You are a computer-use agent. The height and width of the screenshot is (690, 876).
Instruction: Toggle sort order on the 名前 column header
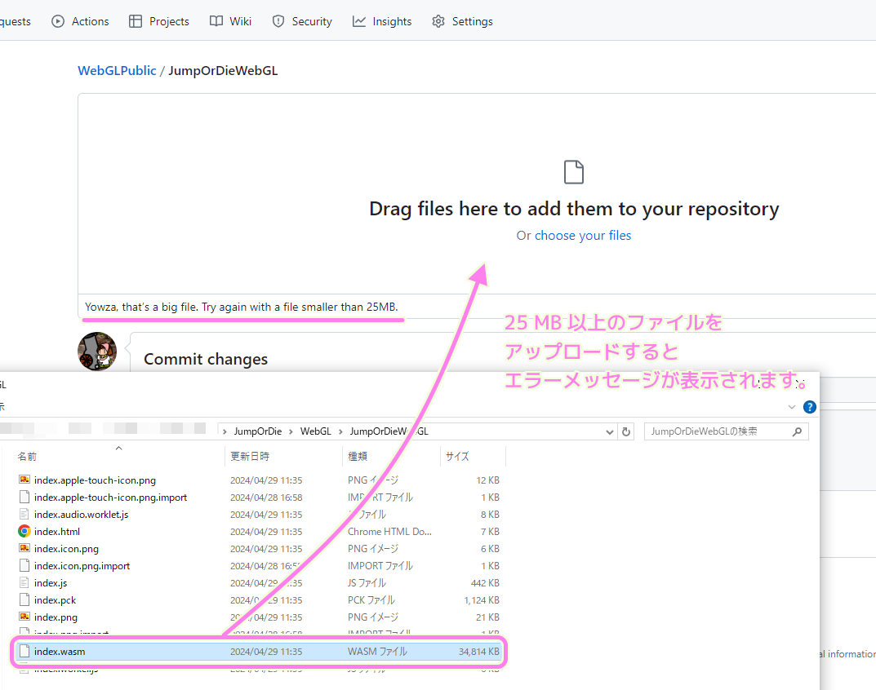click(27, 456)
